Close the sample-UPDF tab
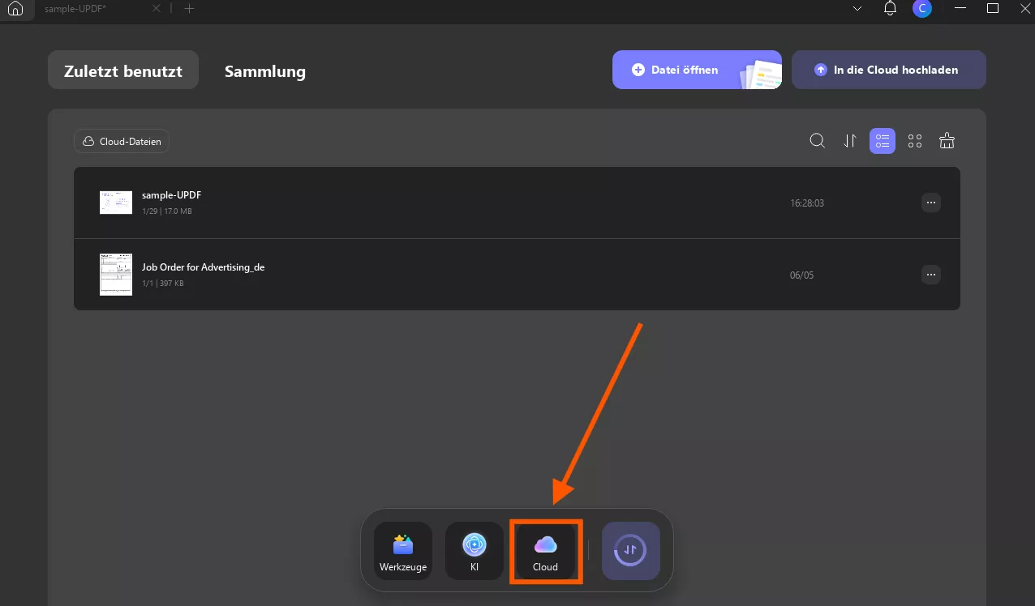This screenshot has height=606, width=1035. point(157,9)
